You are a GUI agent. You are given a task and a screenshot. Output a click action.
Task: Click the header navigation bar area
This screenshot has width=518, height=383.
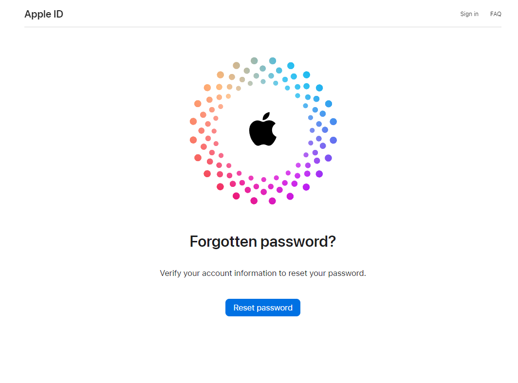coord(259,14)
